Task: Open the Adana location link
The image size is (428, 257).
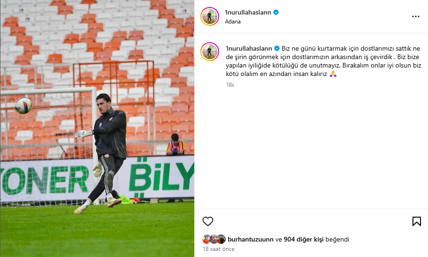Action: (233, 22)
